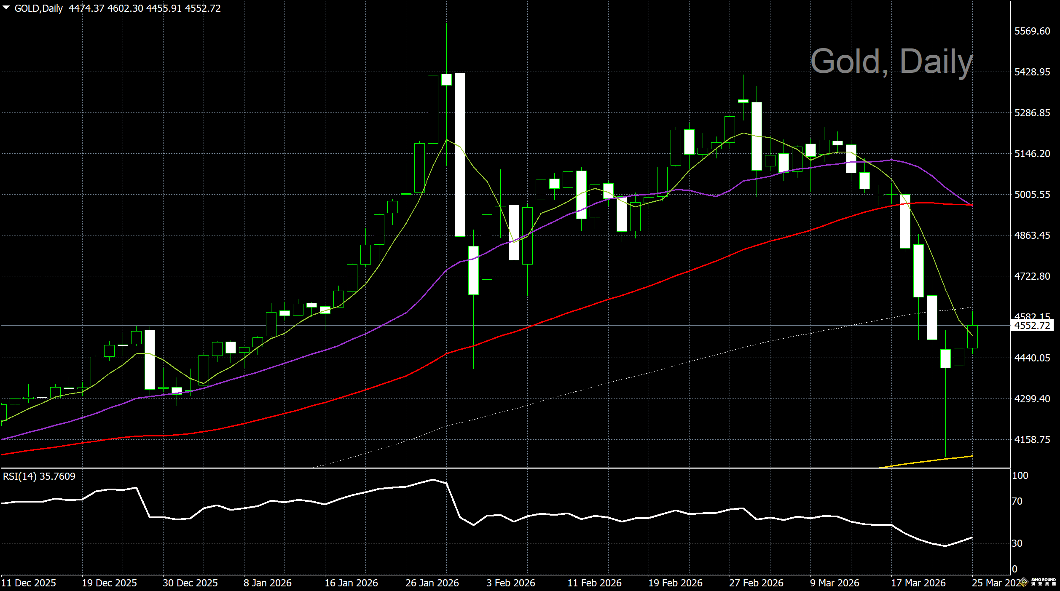Click the RSI scale value 30
1060x591 pixels.
point(1017,543)
